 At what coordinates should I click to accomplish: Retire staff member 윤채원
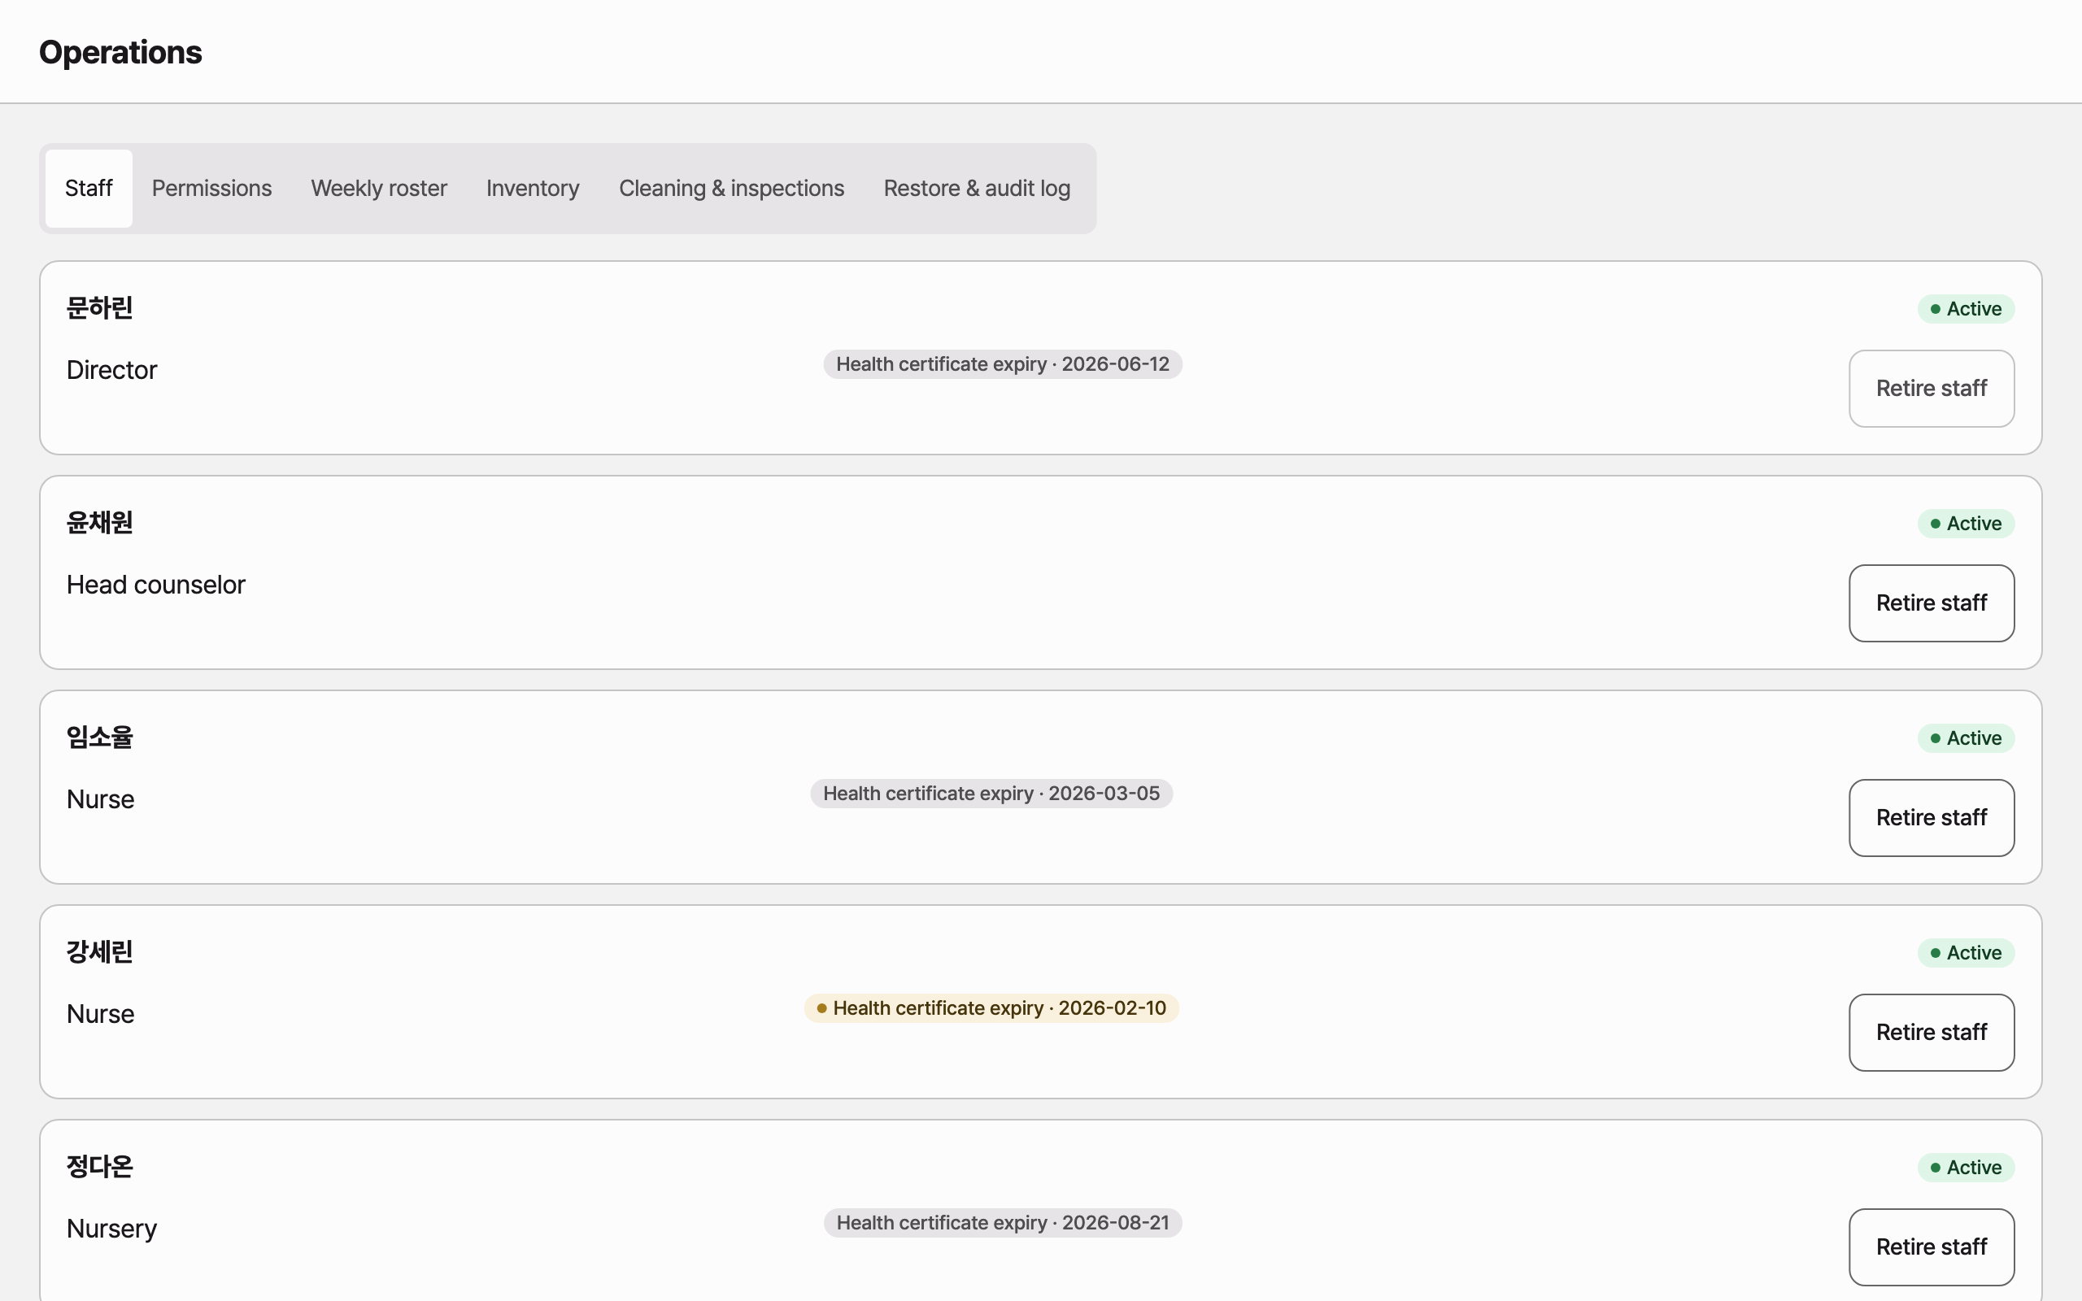[x=1932, y=603]
